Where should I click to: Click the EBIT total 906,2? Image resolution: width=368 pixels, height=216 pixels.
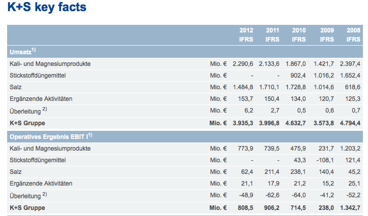click(272, 208)
